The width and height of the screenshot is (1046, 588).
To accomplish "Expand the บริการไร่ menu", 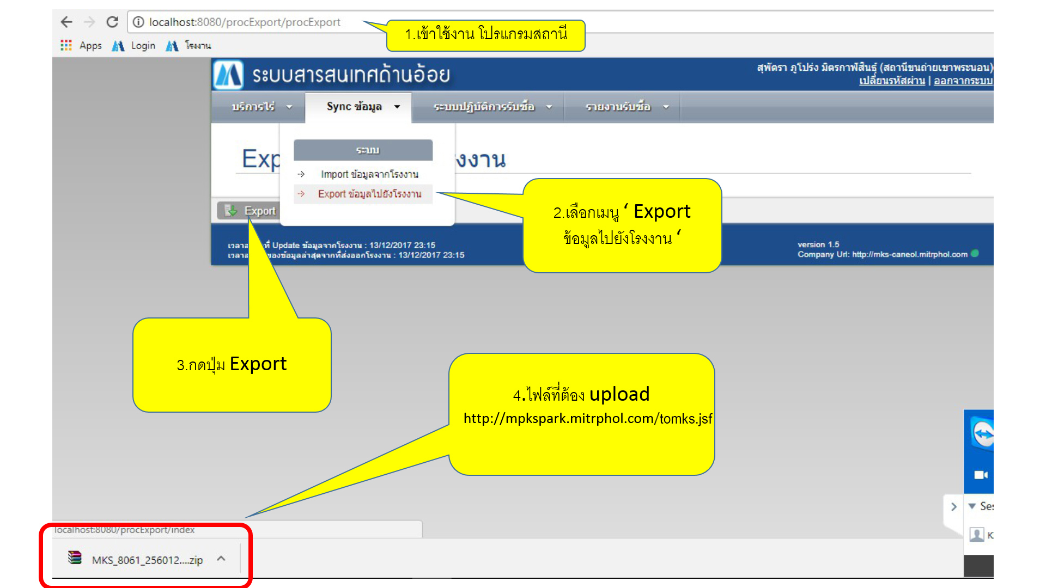I will coord(261,107).
